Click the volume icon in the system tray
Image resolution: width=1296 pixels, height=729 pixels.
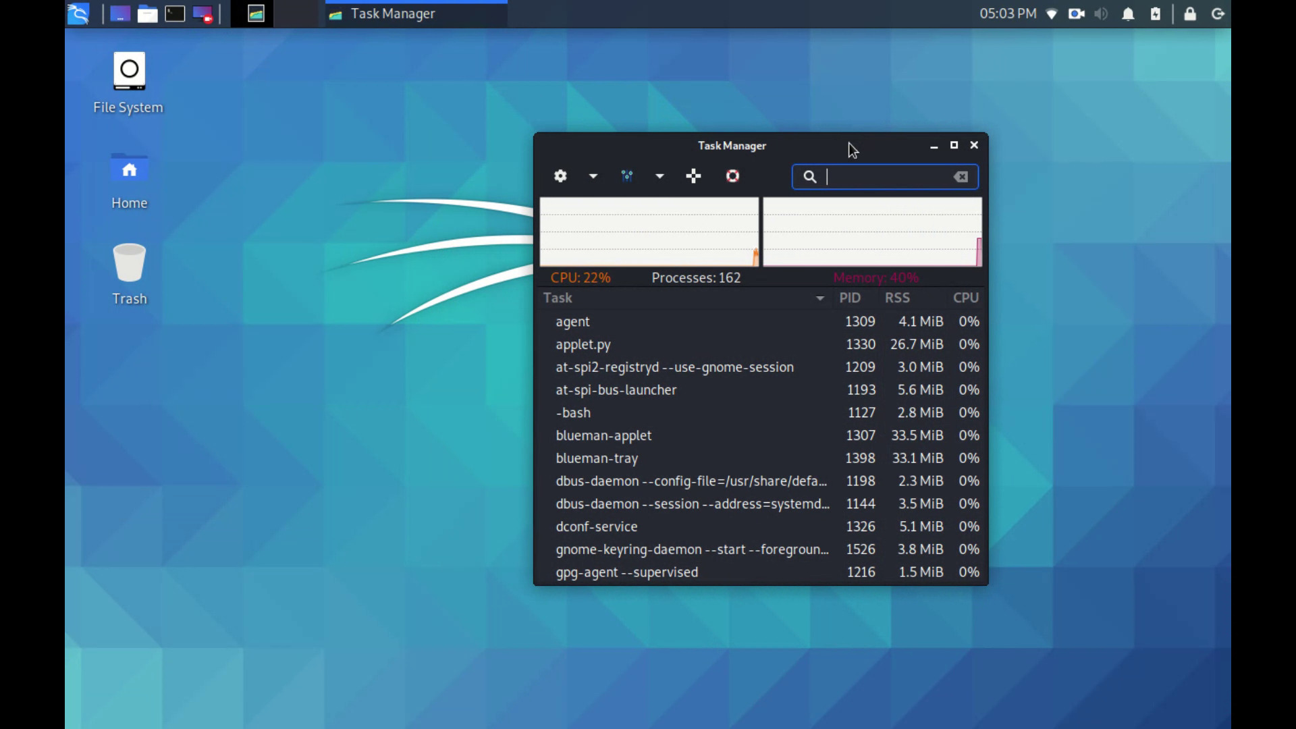point(1102,13)
